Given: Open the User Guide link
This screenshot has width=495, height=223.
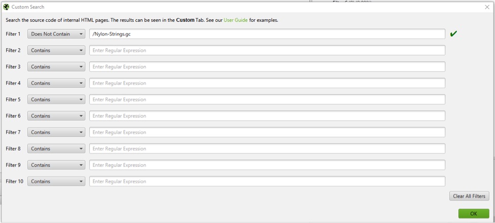Looking at the screenshot, I should coord(236,20).
